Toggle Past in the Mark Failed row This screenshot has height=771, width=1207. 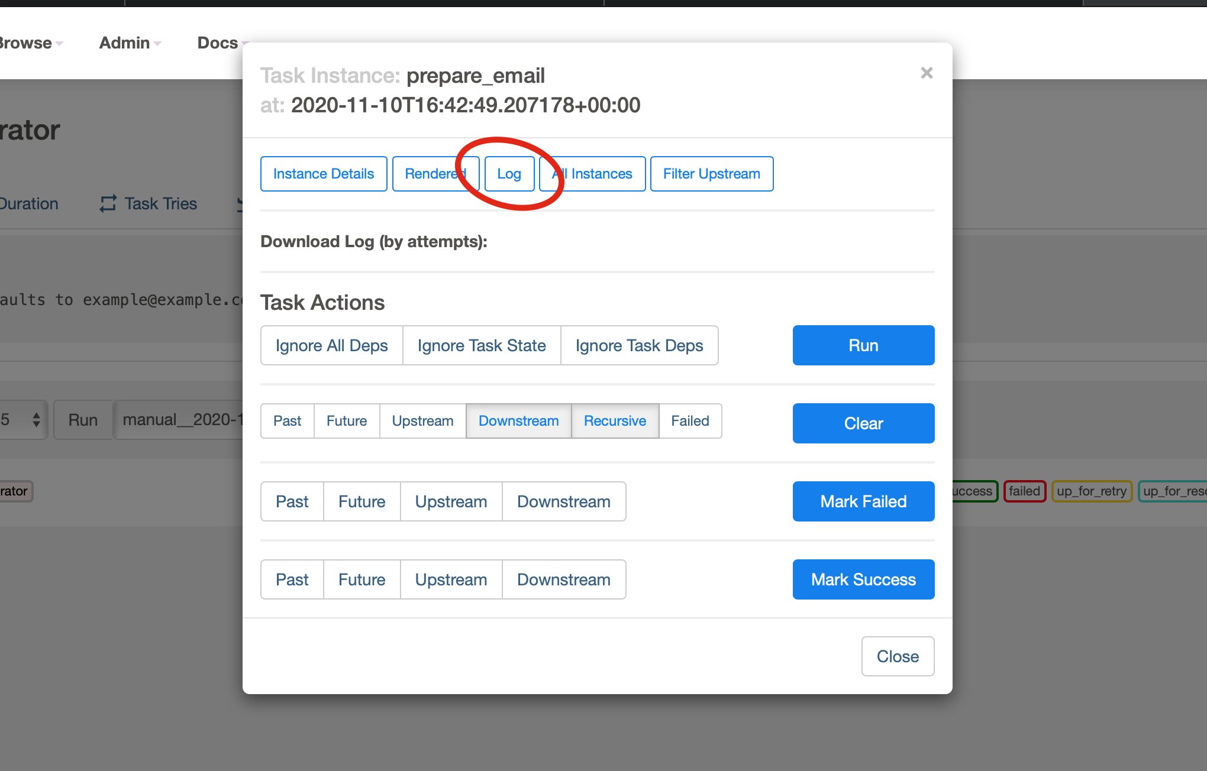coord(292,501)
